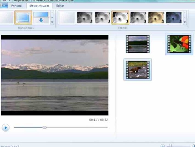Zoom out storyboard with minus button

click(x=163, y=146)
